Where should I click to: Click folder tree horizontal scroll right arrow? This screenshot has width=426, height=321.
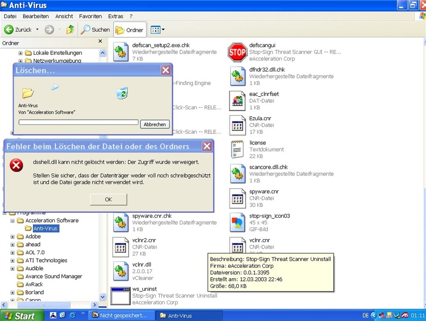95,305
